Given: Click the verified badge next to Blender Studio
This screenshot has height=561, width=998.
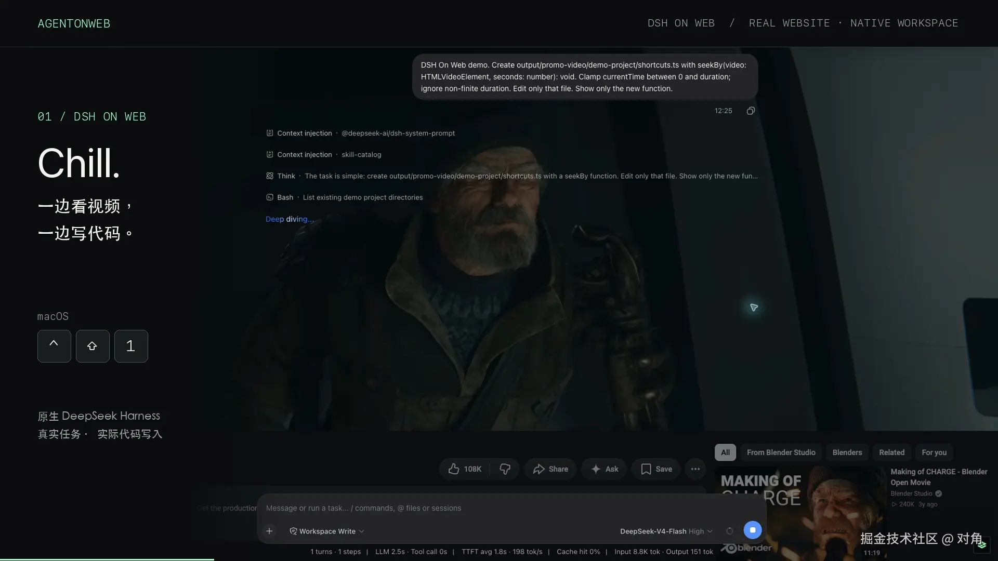Looking at the screenshot, I should click(x=939, y=493).
